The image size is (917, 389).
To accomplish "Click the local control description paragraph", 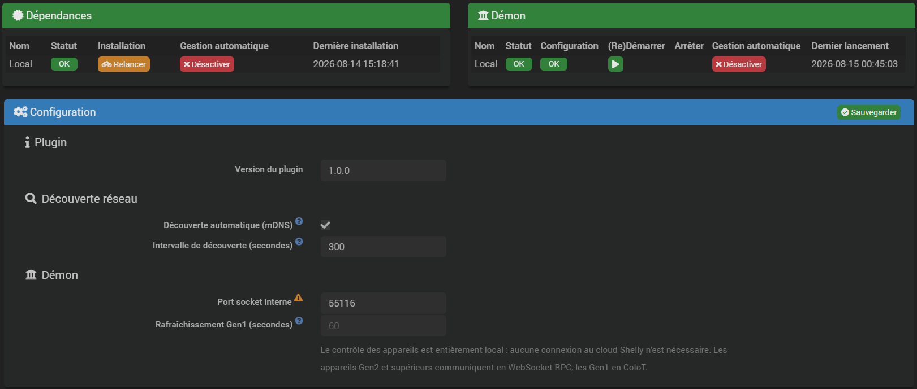I will pyautogui.click(x=524, y=359).
